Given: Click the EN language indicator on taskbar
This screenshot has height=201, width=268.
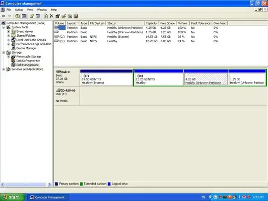Looking at the screenshot, I should click(203, 197).
